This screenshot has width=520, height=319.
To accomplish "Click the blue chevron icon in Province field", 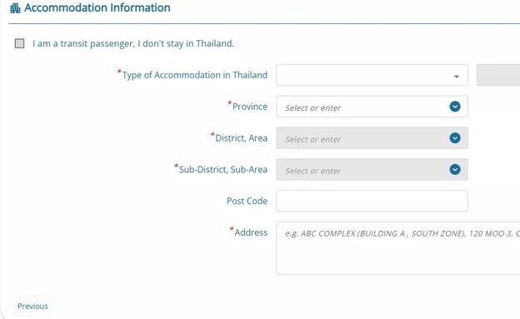I will click(x=455, y=107).
